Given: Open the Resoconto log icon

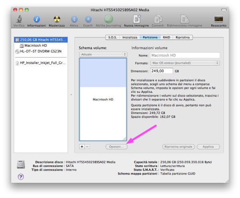Looking at the screenshot, I should (218, 19).
